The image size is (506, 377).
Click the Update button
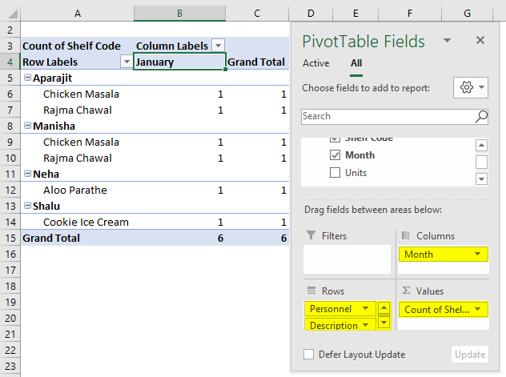point(470,355)
